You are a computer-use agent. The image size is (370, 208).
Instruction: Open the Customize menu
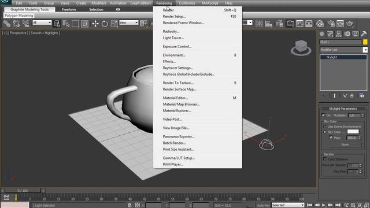187,3
